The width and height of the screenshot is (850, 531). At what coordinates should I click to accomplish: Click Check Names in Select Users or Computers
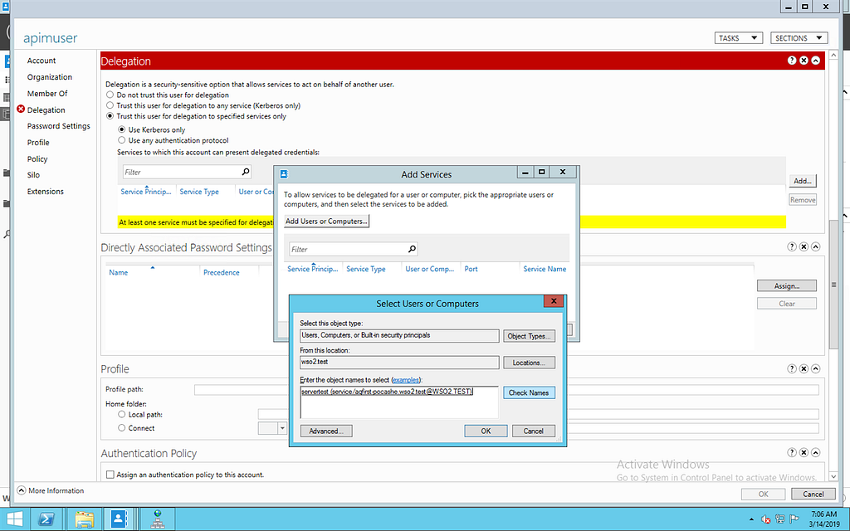[x=529, y=392]
